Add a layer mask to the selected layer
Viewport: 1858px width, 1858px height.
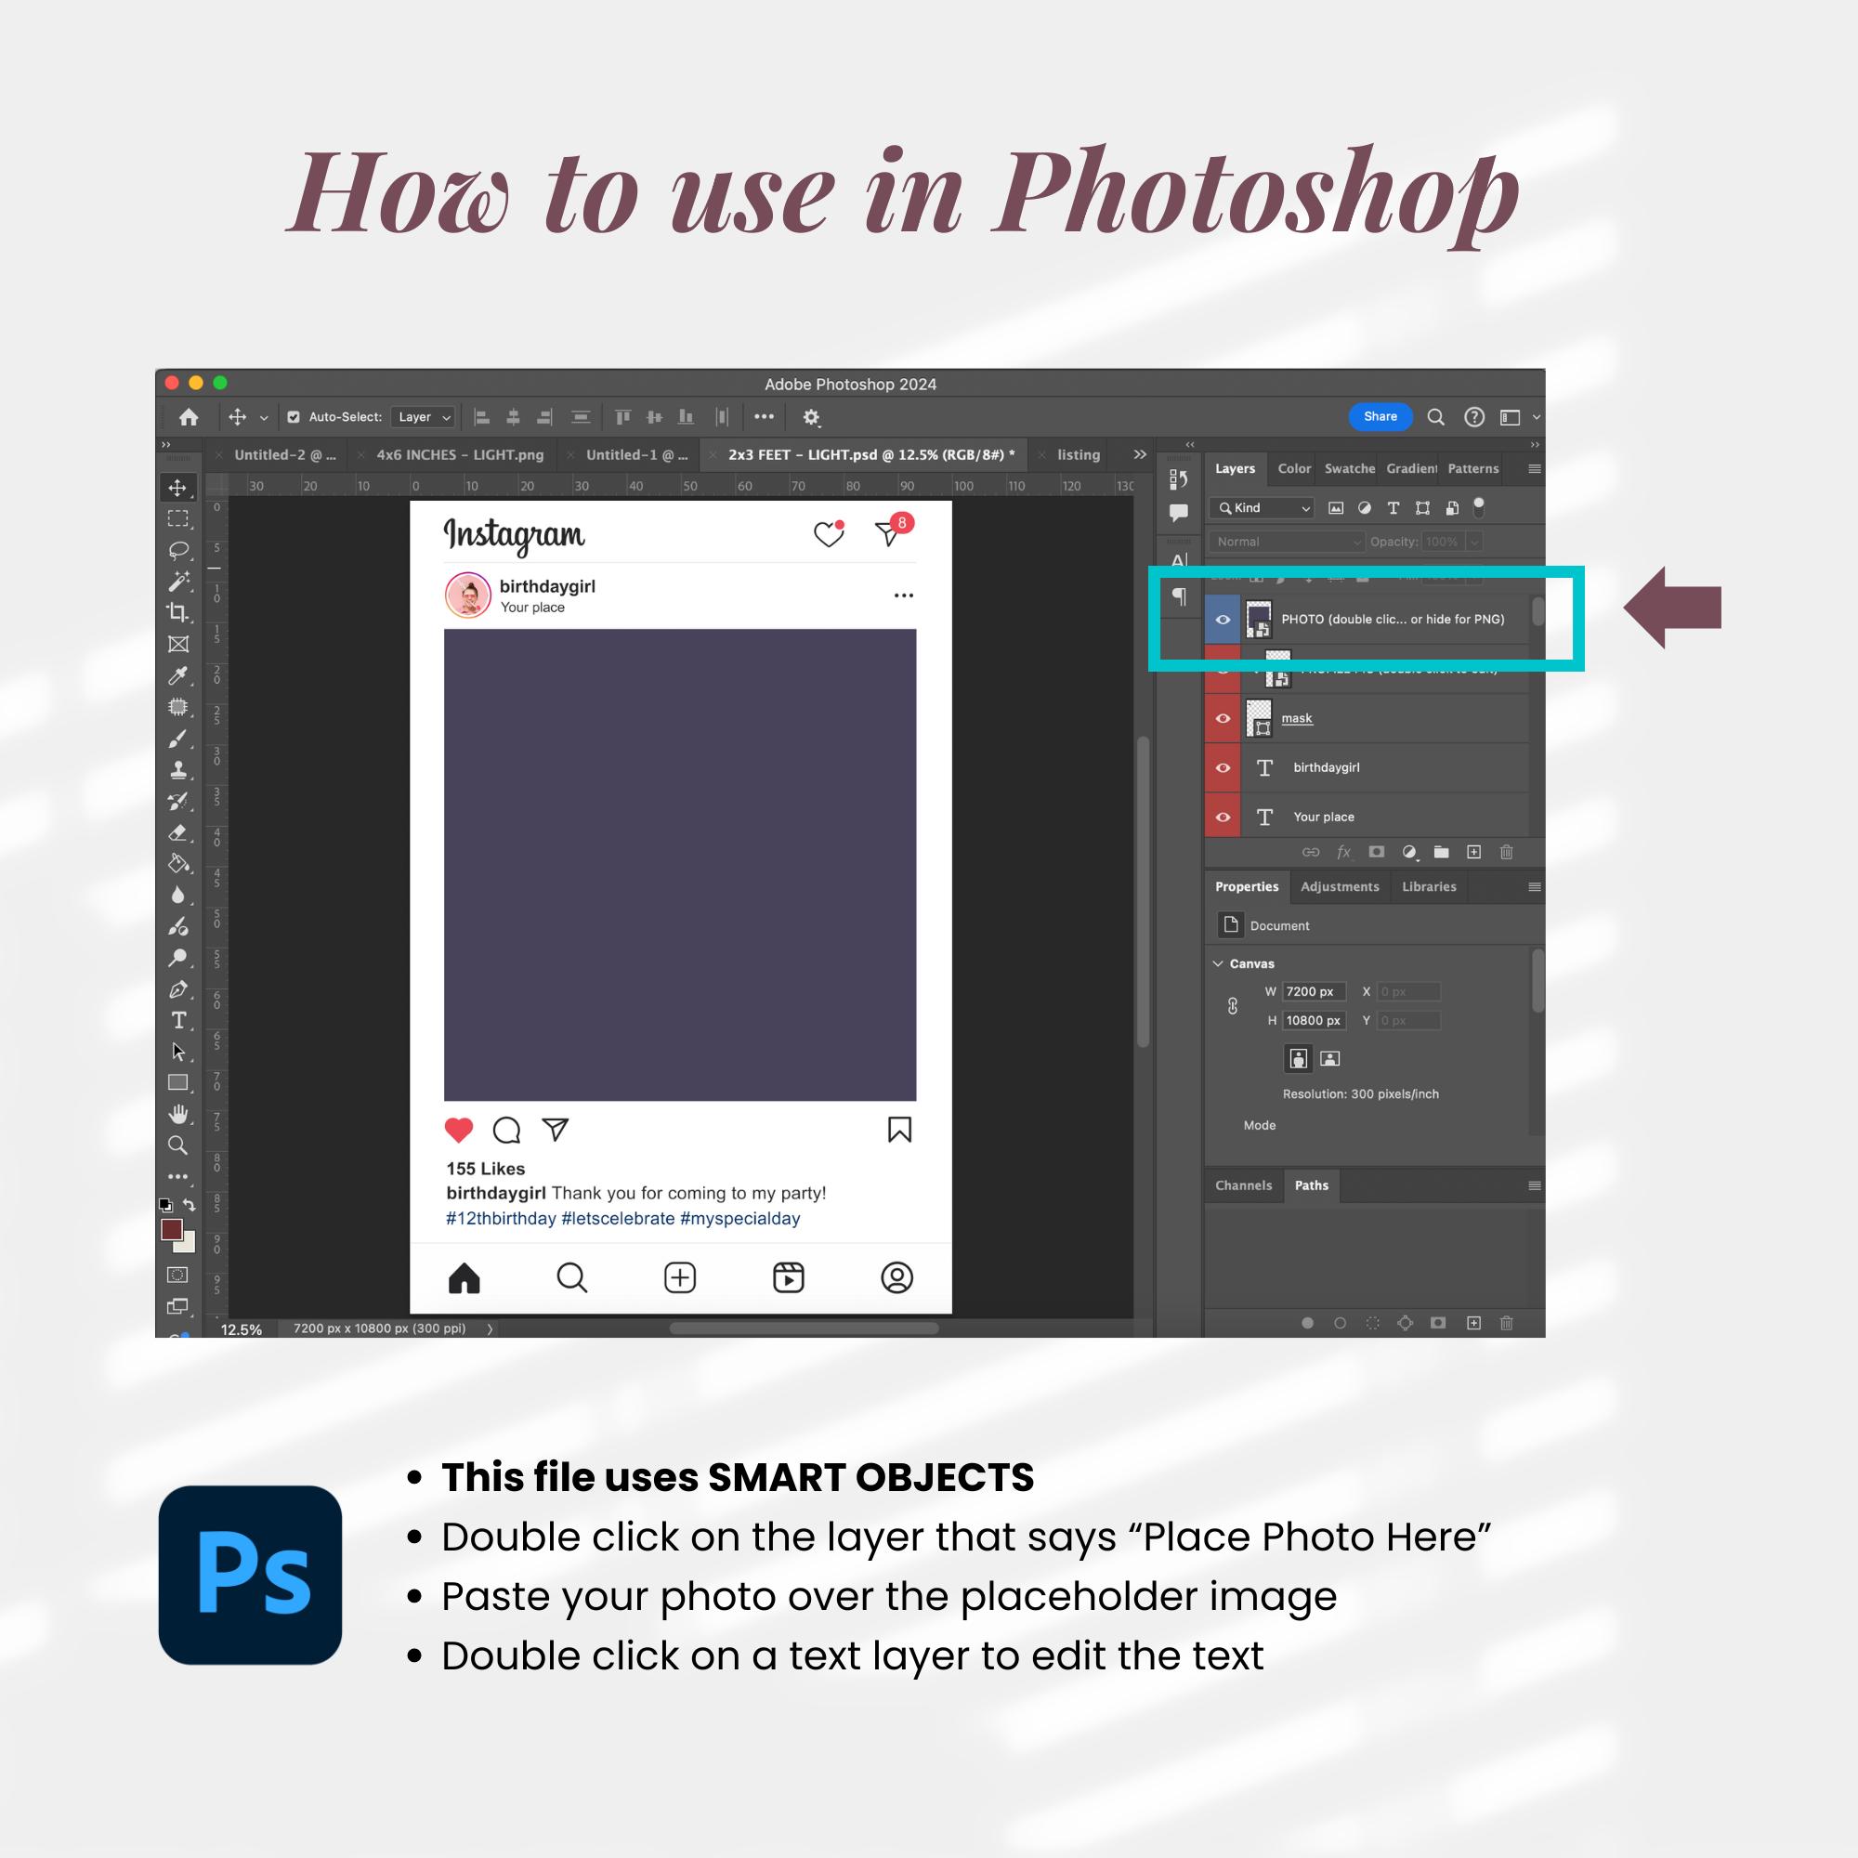(x=1377, y=853)
